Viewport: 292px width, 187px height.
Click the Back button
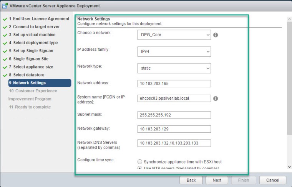point(191,180)
